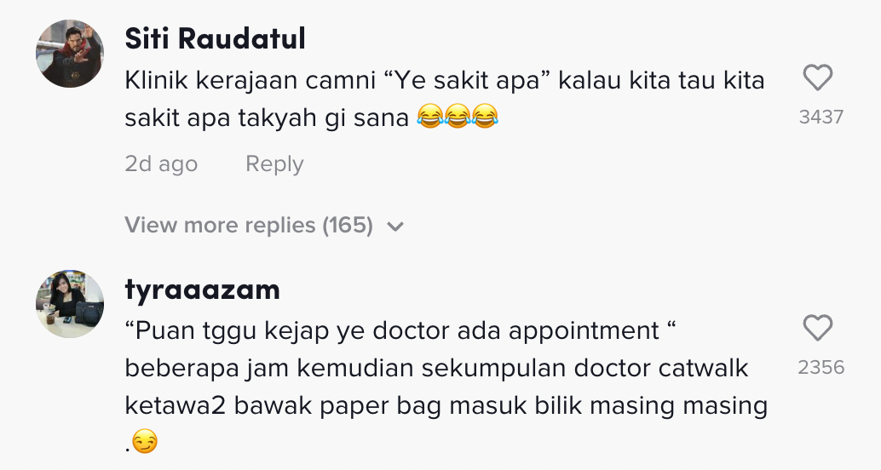This screenshot has width=881, height=470.
Task: Click the 3437 like count
Action: (821, 117)
